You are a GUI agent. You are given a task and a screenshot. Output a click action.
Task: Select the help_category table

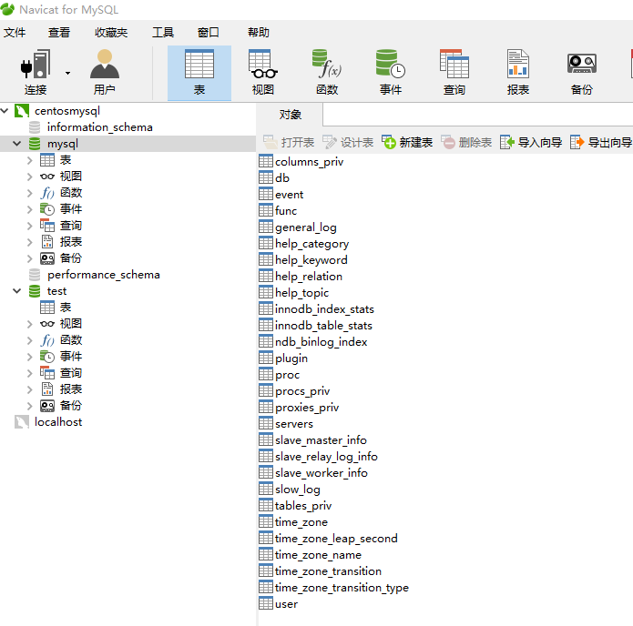tap(311, 244)
